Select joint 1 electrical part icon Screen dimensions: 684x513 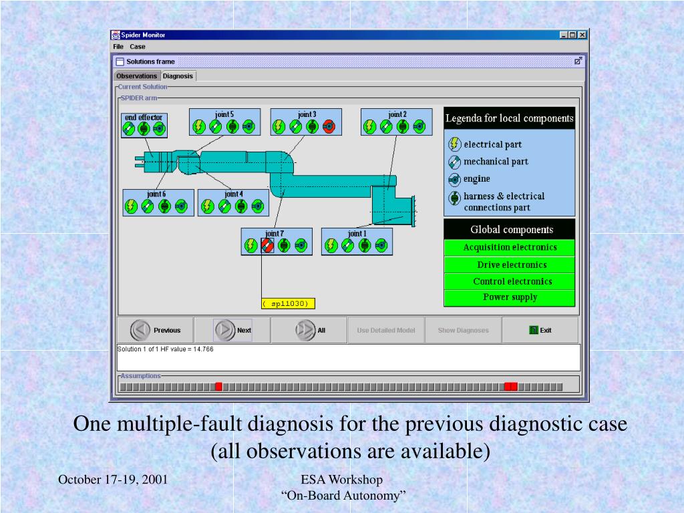(x=331, y=246)
